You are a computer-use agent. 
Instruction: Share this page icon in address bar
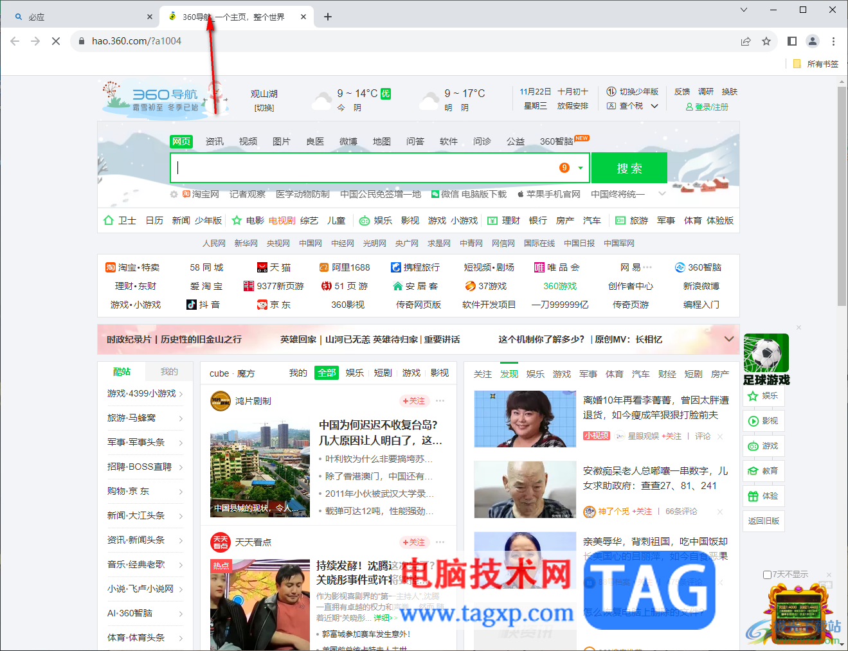click(x=746, y=41)
